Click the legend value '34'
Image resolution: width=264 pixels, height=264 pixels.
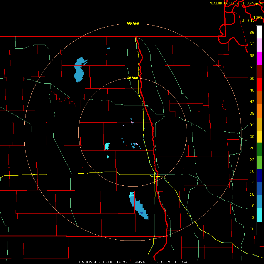click(x=252, y=125)
